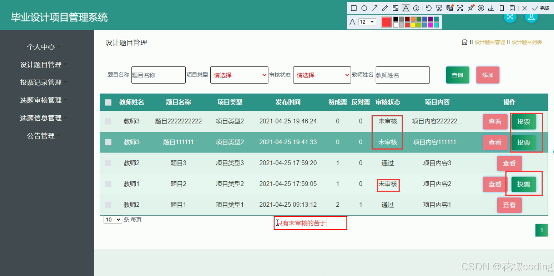Go to page 1 in pagination
Screen dimensions: 554x276
pyautogui.click(x=542, y=230)
